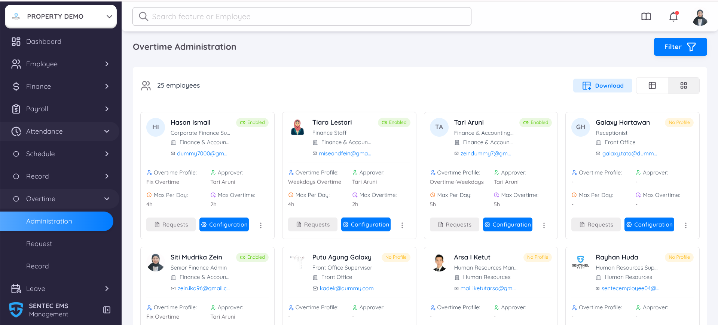Download the employee overtime list
Image resolution: width=718 pixels, height=325 pixels.
click(602, 86)
